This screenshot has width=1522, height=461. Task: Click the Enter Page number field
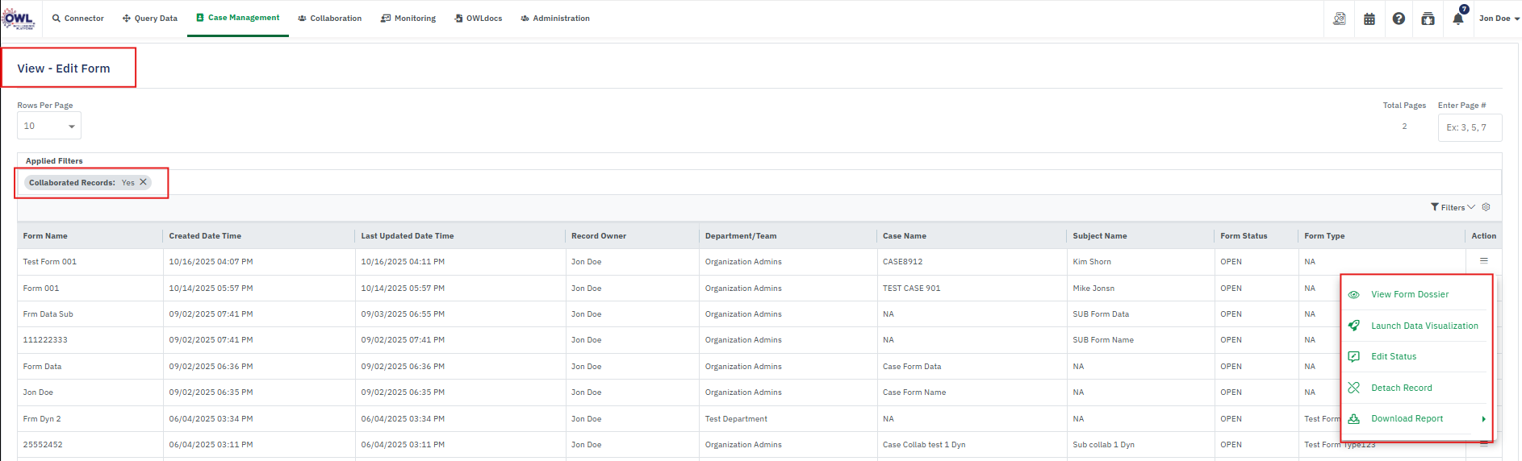click(x=1469, y=127)
